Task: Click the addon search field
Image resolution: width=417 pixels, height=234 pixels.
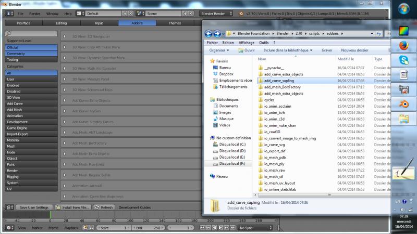Action: [x=31, y=34]
